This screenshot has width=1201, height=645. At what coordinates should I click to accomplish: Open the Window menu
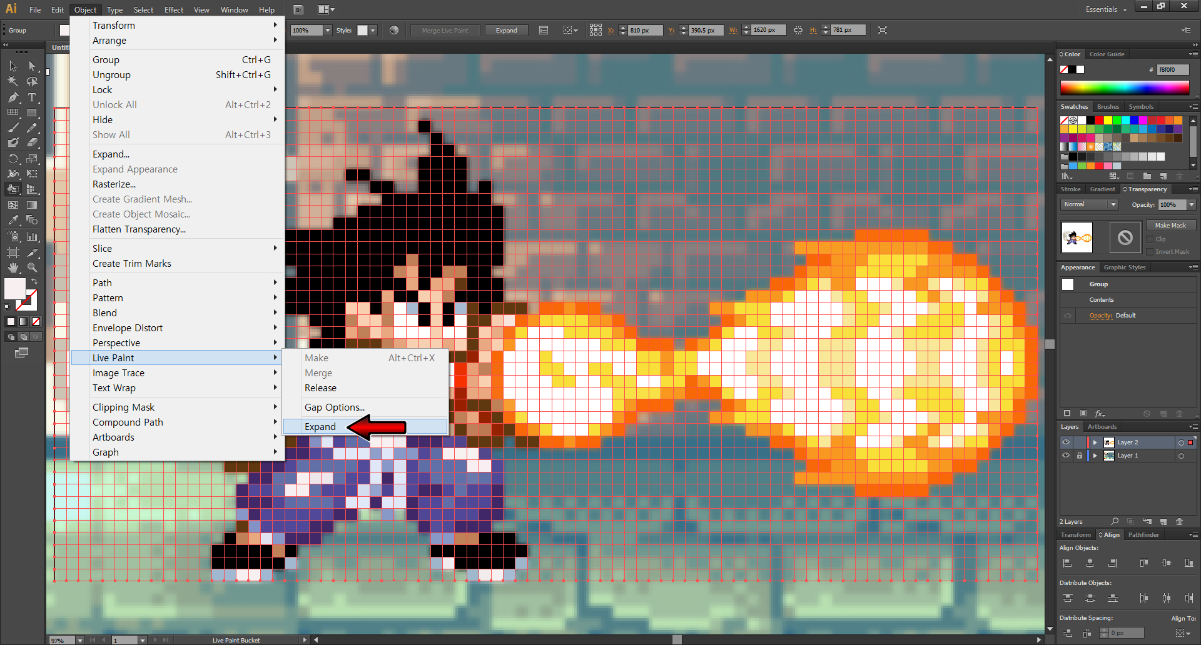point(235,9)
